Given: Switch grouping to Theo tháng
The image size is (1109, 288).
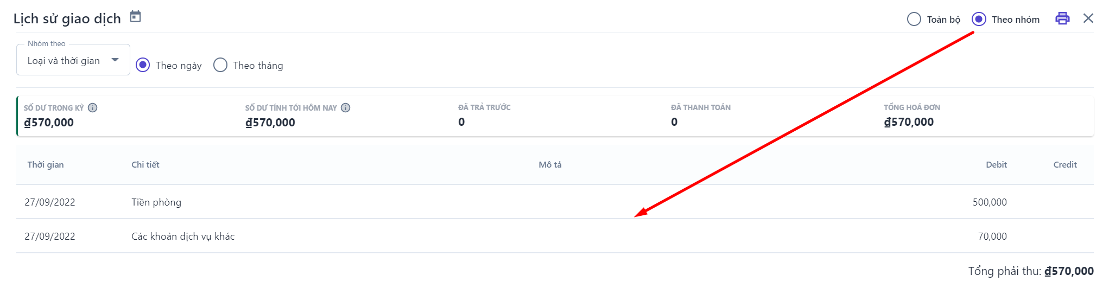Looking at the screenshot, I should [220, 65].
